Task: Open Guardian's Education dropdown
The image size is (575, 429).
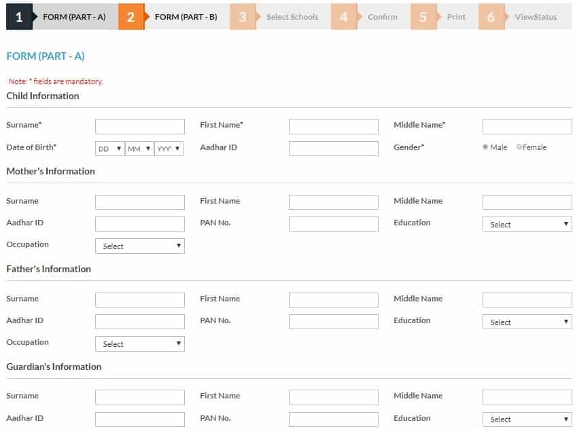Action: pos(527,419)
